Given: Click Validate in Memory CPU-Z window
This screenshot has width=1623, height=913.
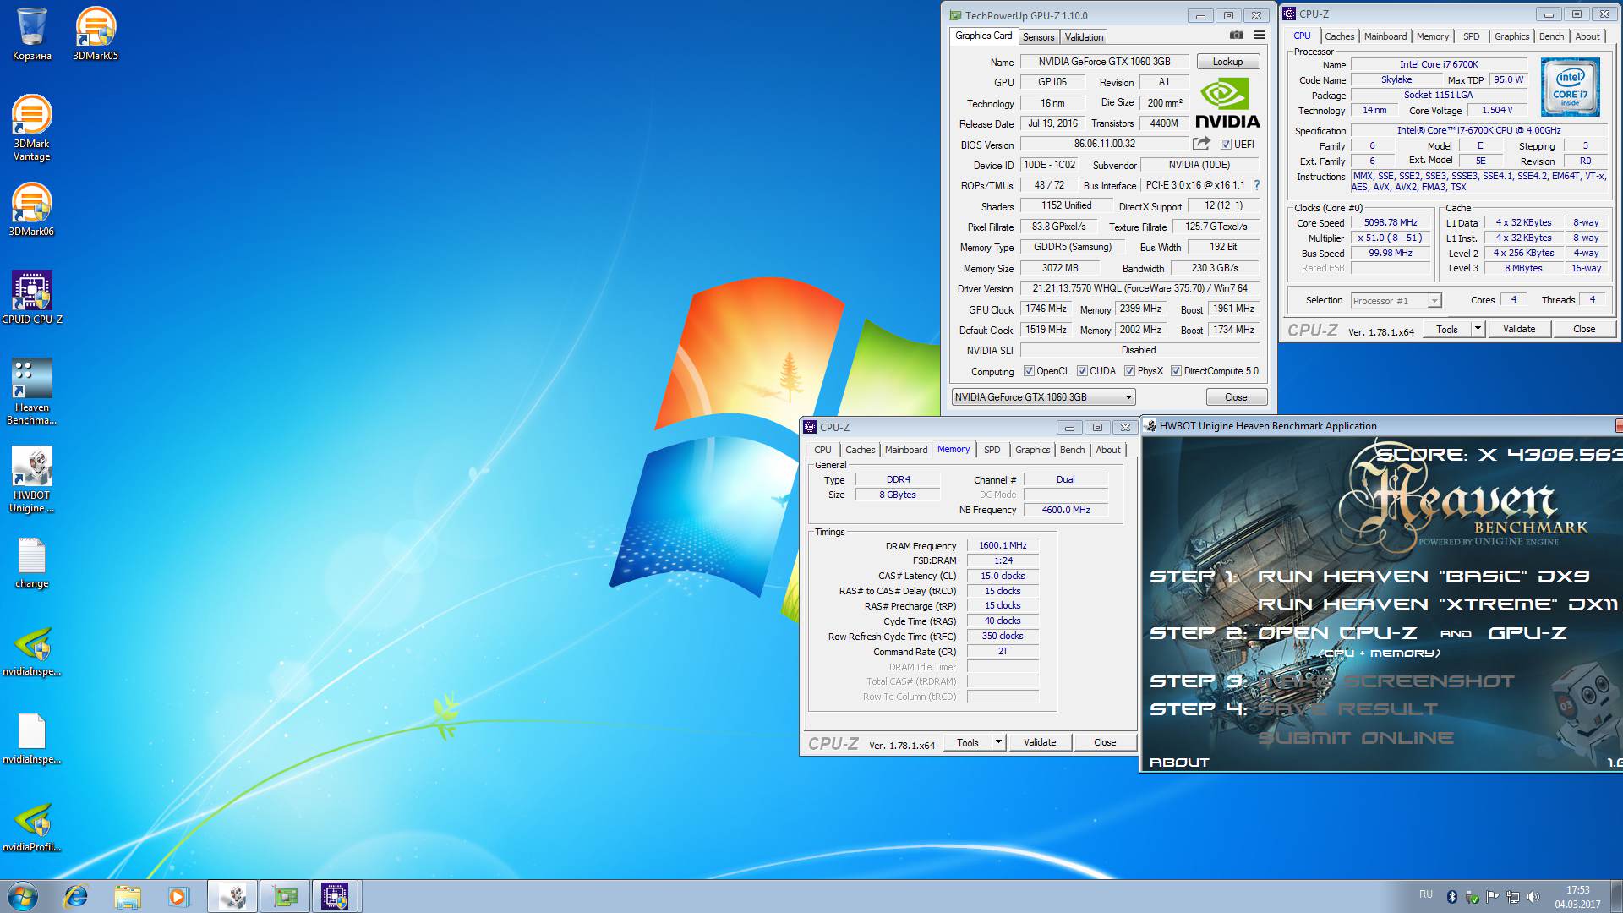Looking at the screenshot, I should coord(1040,742).
